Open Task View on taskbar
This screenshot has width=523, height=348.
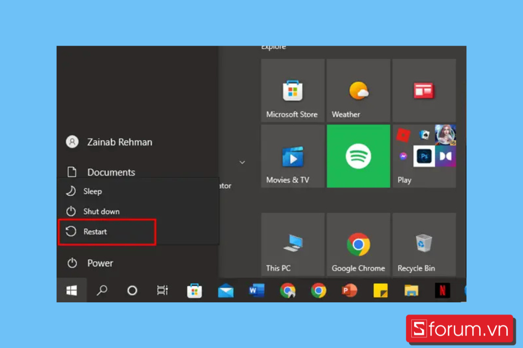pyautogui.click(x=162, y=291)
